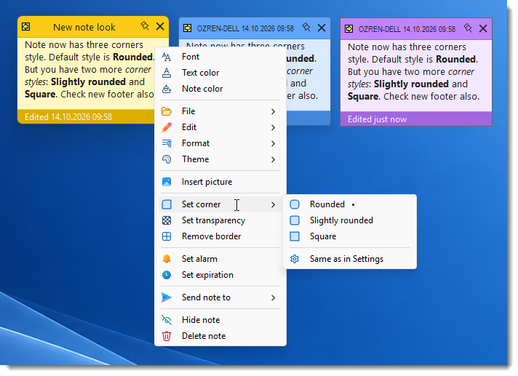Choose Insert picture label
Screen dimensions: 518x376
(x=207, y=182)
